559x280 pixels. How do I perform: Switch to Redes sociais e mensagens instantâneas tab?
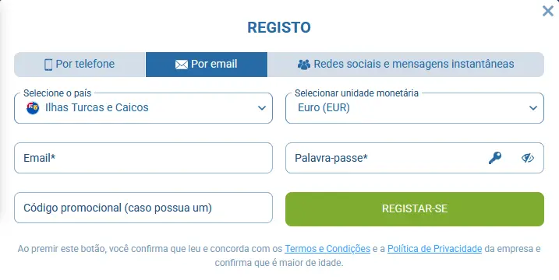click(406, 65)
